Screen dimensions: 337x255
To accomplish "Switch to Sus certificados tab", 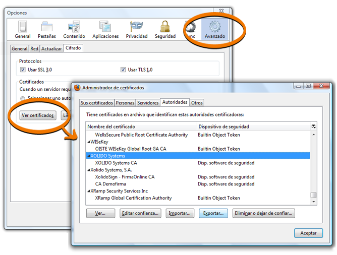I will (x=97, y=103).
